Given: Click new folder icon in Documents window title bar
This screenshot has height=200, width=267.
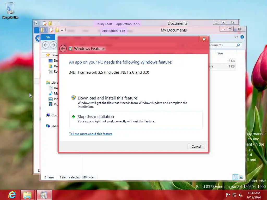Looking at the screenshot, I should 50,23.
